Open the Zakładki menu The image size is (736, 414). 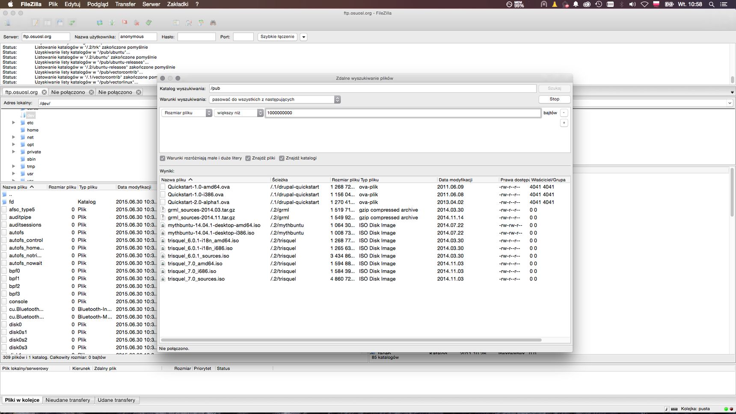(178, 4)
